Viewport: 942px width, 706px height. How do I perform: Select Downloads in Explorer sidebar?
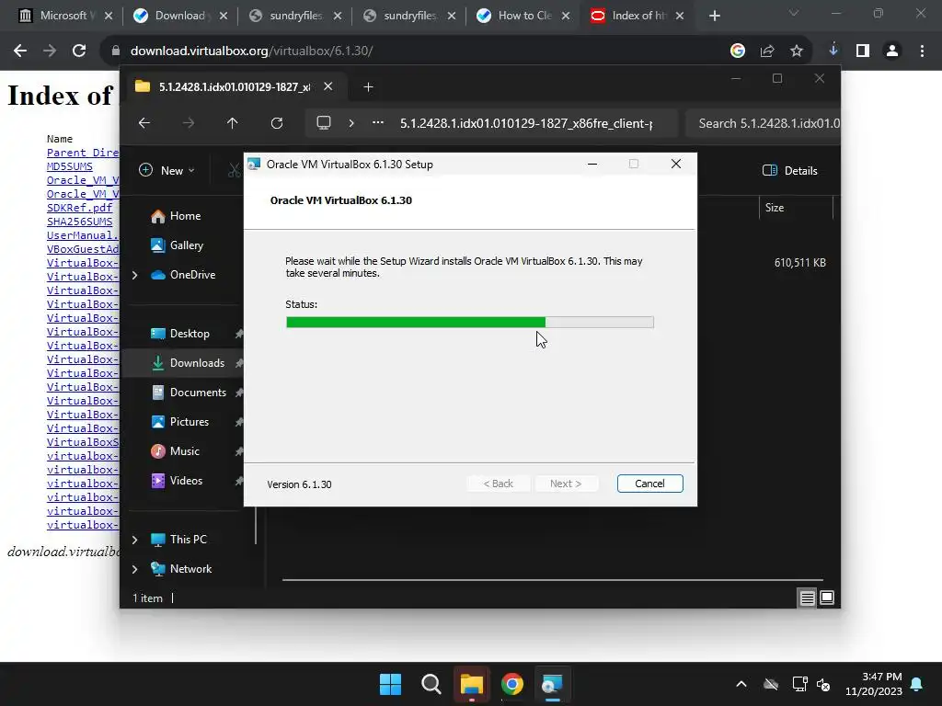(x=188, y=363)
